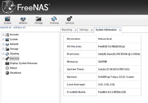
Task: Click the Memory: label
Action: point(72,62)
